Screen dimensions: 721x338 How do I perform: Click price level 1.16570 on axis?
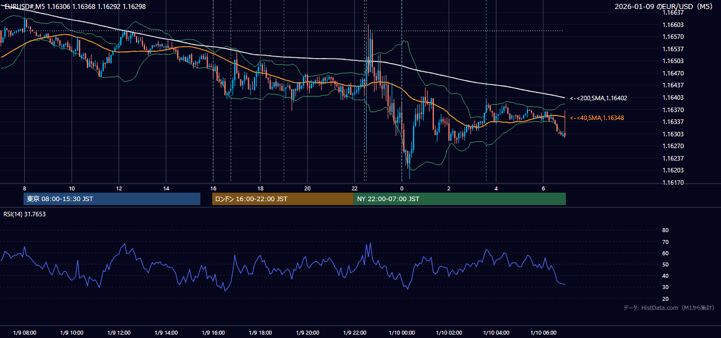(x=672, y=37)
